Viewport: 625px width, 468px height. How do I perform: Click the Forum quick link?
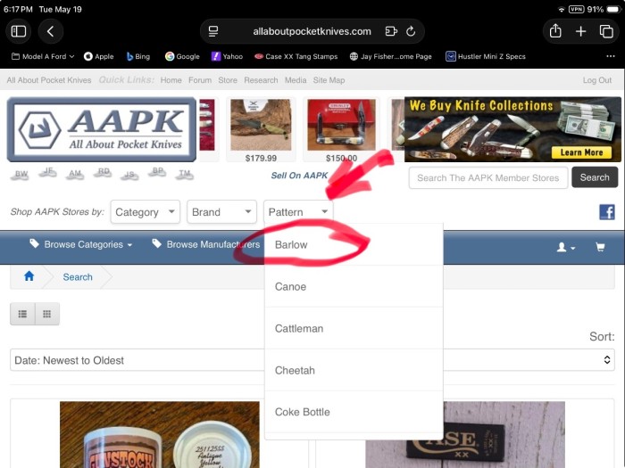[200, 80]
